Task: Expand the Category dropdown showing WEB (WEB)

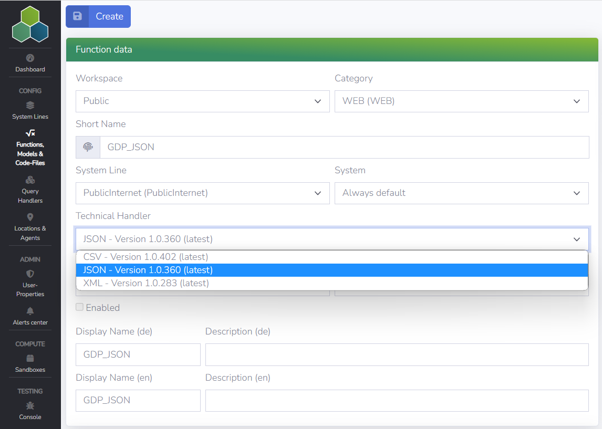Action: coord(461,101)
